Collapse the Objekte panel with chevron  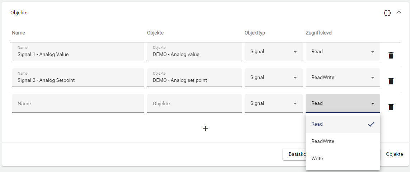point(399,12)
